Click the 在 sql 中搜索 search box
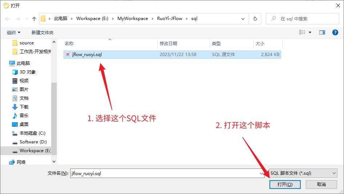This screenshot has height=194, width=344. 305,19
